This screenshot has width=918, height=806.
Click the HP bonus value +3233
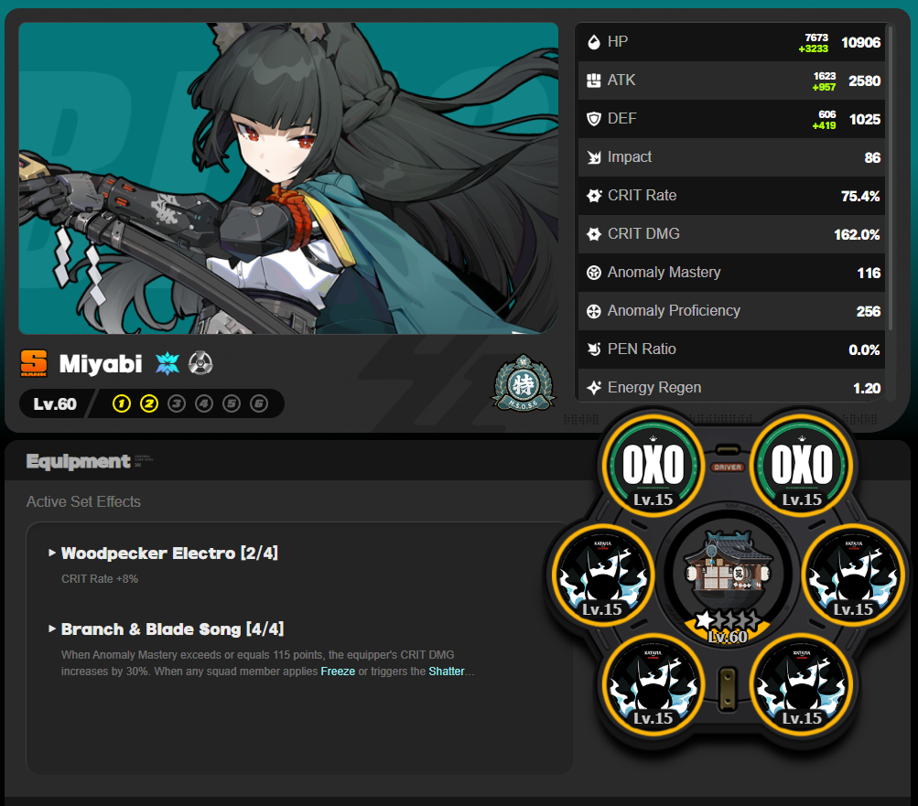tap(813, 48)
